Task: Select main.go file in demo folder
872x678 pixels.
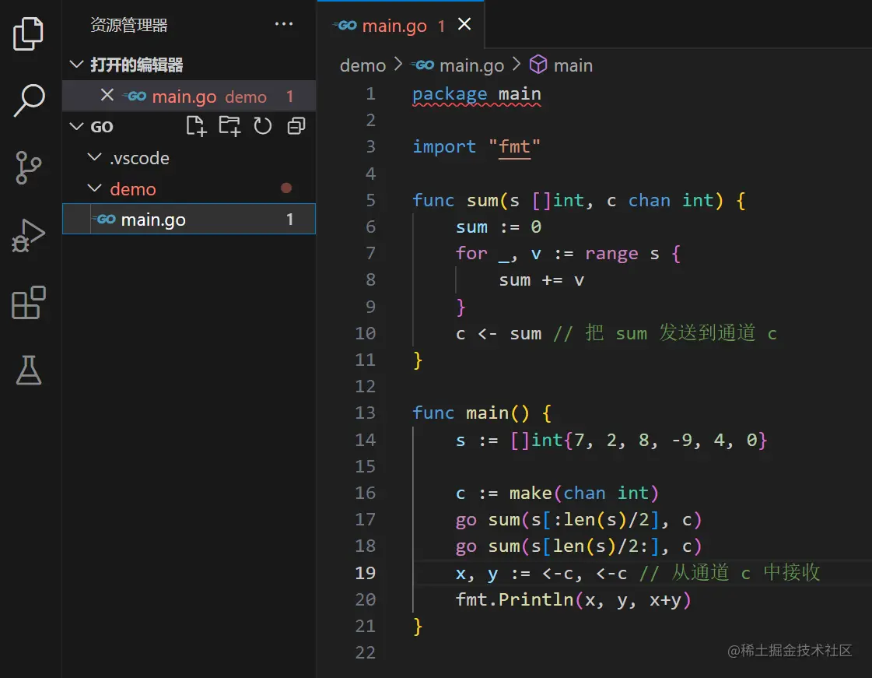Action: (x=189, y=220)
